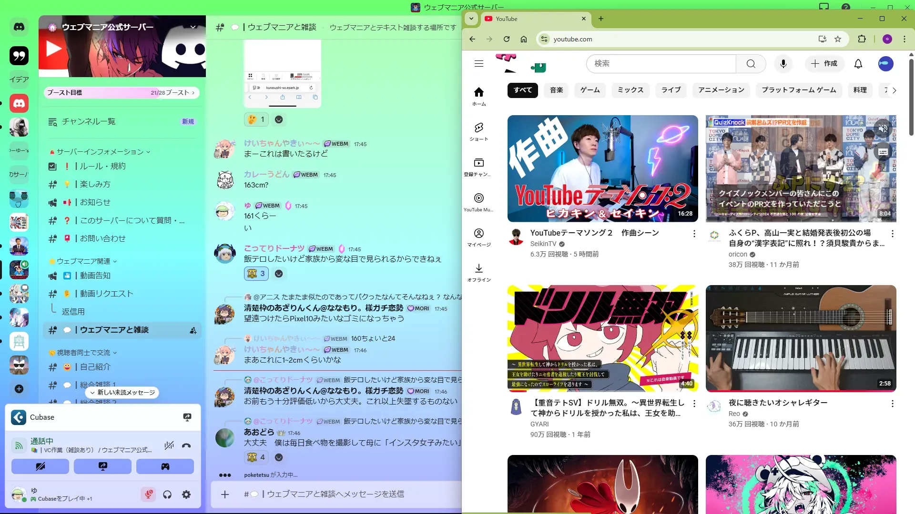The width and height of the screenshot is (915, 514).
Task: Toggle headphone deafen in Discord
Action: tap(167, 494)
